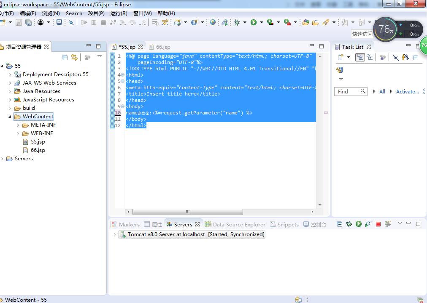
Task: Expand the Servers project node
Action: pos(2,159)
